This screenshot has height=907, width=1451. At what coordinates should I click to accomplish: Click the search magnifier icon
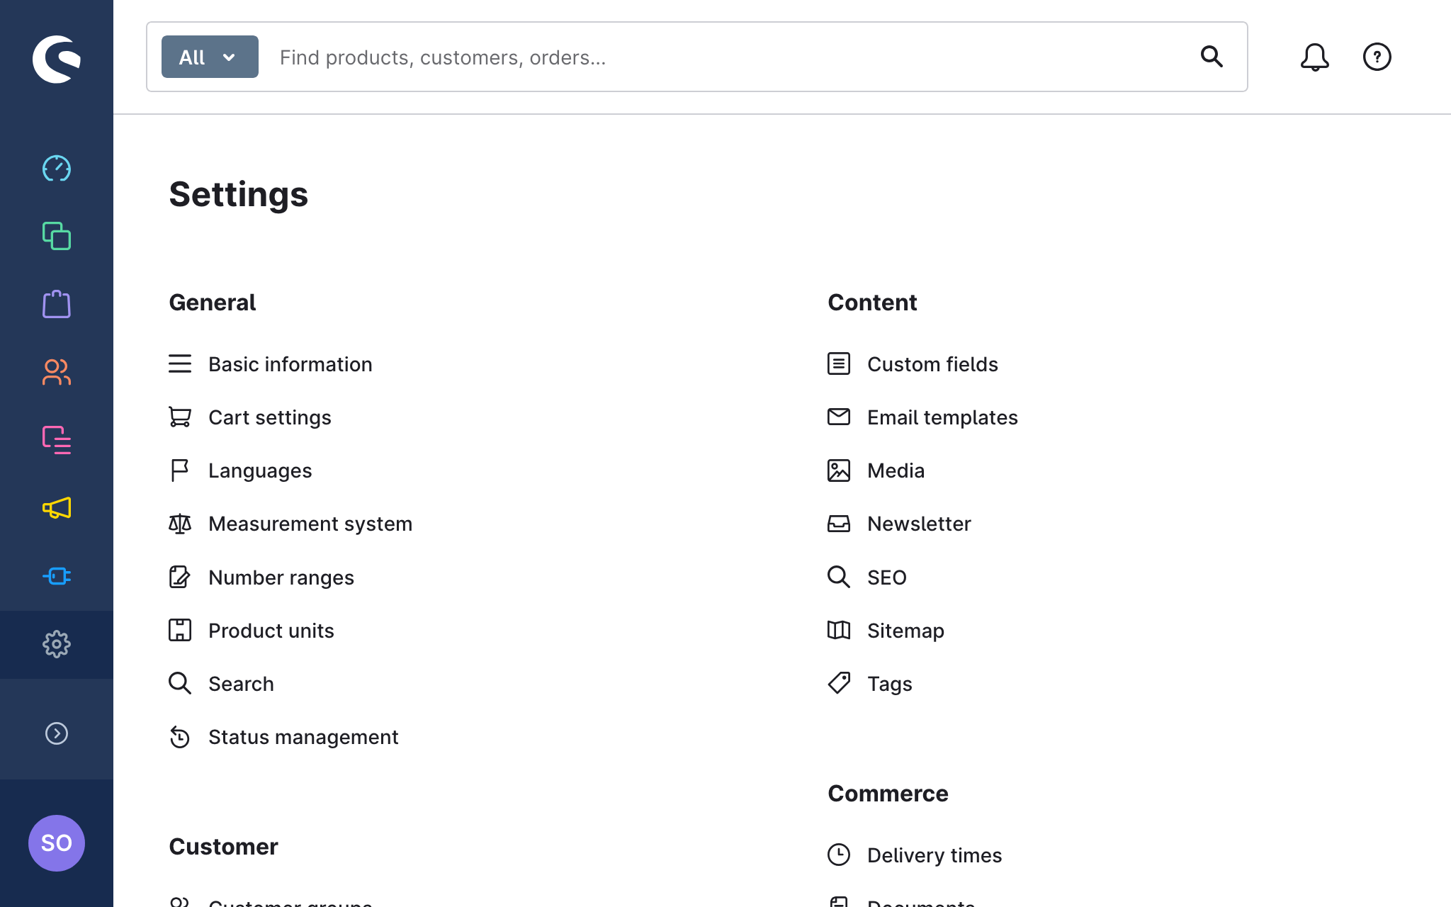coord(1212,57)
